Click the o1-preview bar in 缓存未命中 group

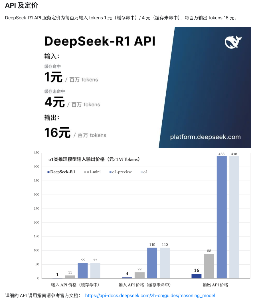tap(152, 263)
